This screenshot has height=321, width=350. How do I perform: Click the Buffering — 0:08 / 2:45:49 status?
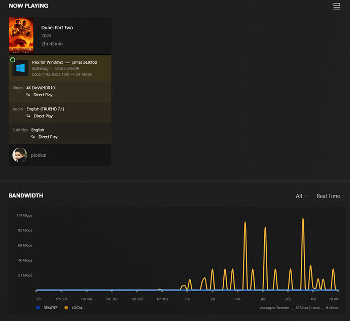56,68
